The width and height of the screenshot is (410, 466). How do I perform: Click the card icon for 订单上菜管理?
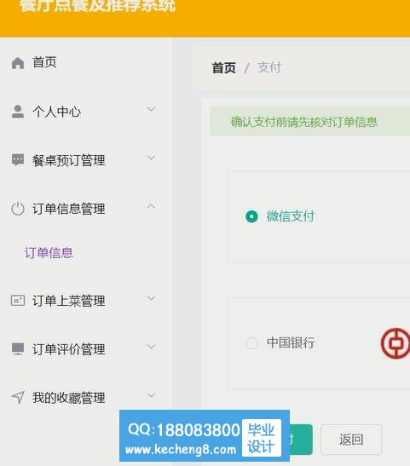(18, 301)
